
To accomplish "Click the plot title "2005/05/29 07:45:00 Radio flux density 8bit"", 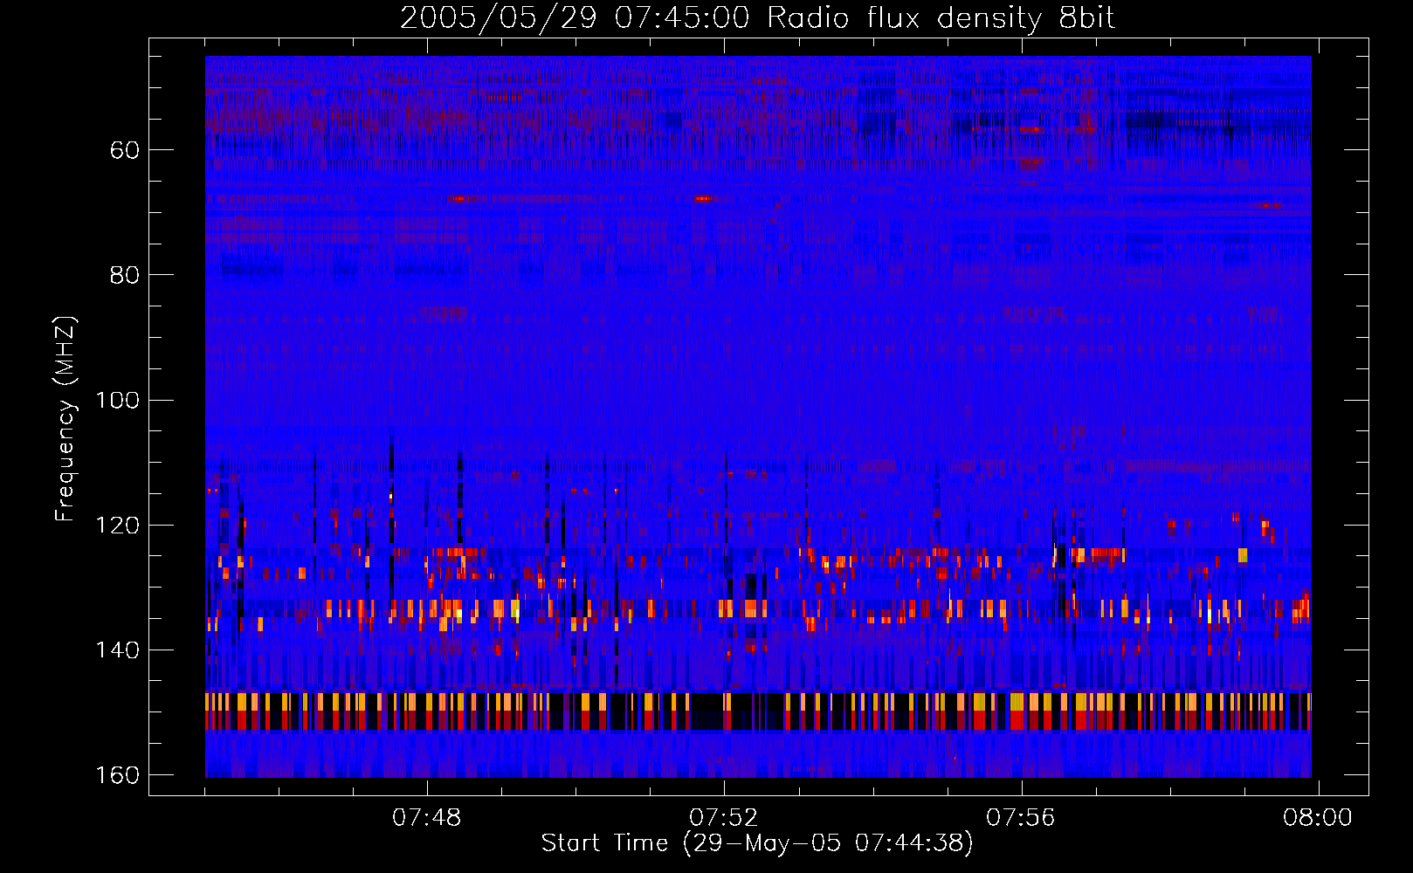I will 757,18.
